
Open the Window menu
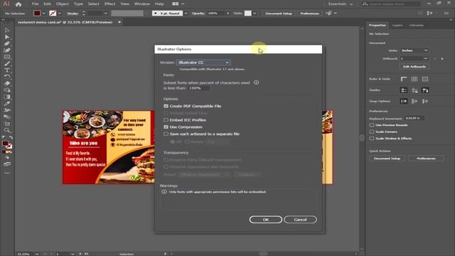[142, 4]
